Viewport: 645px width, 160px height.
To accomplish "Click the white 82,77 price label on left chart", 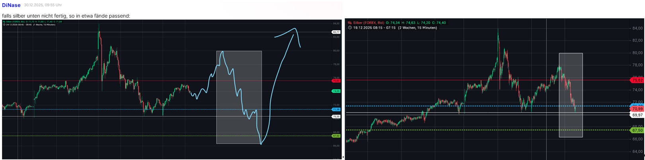I will point(336,32).
